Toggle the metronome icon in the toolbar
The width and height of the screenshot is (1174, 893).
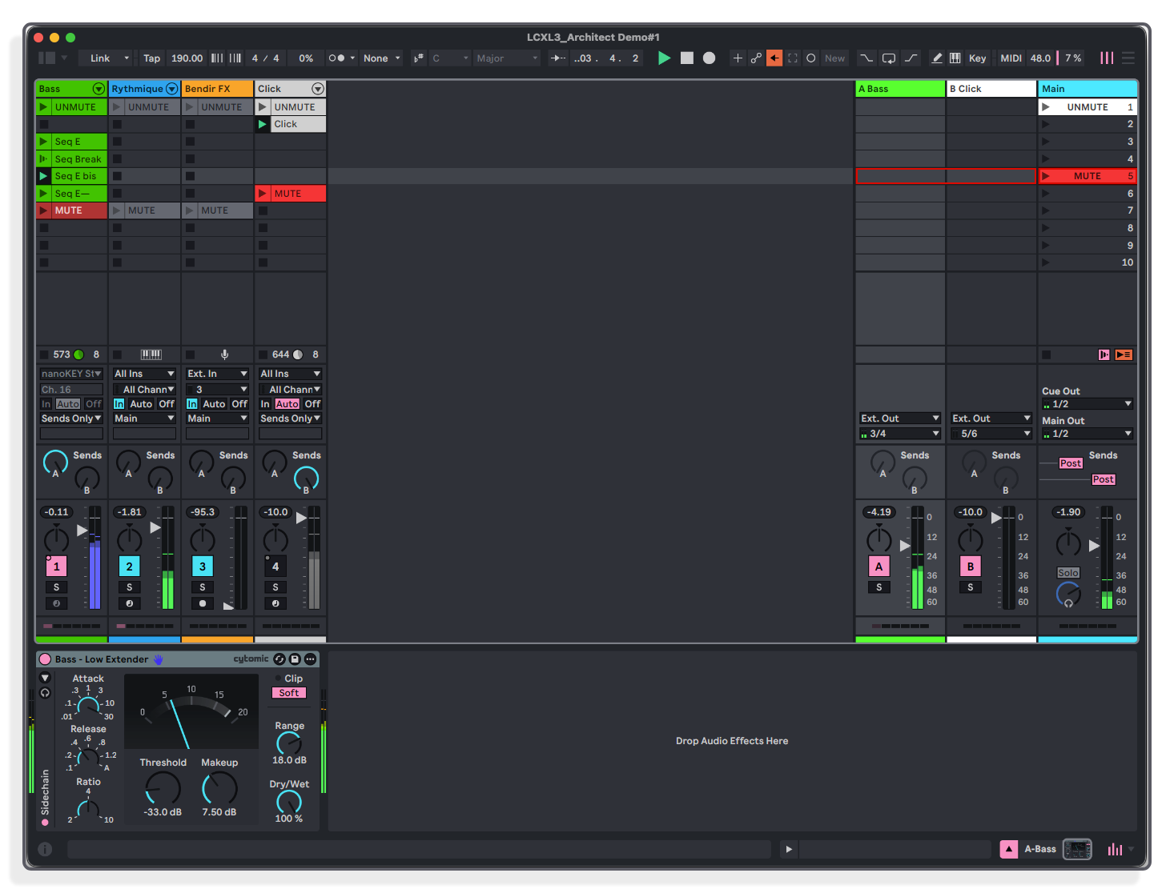(x=337, y=58)
